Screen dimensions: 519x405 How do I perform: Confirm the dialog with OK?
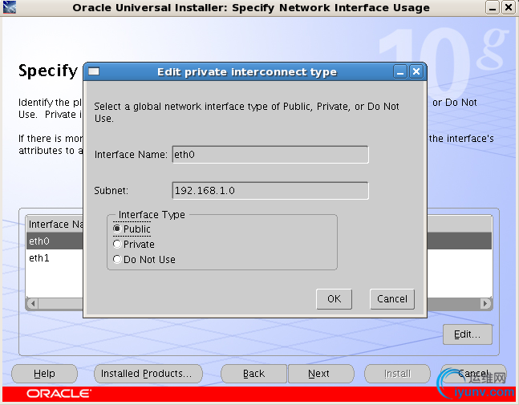click(334, 299)
